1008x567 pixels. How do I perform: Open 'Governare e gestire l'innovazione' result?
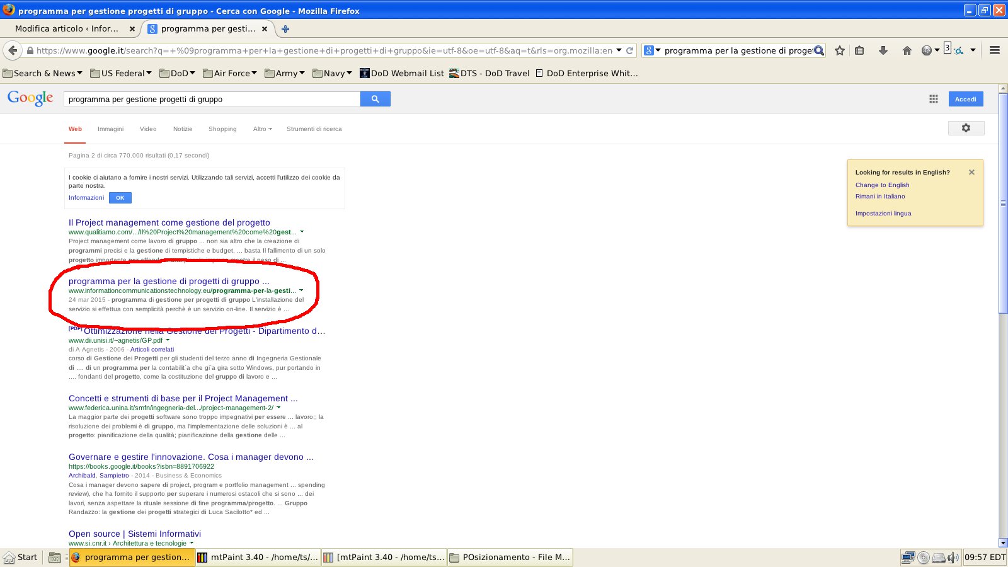click(x=191, y=457)
